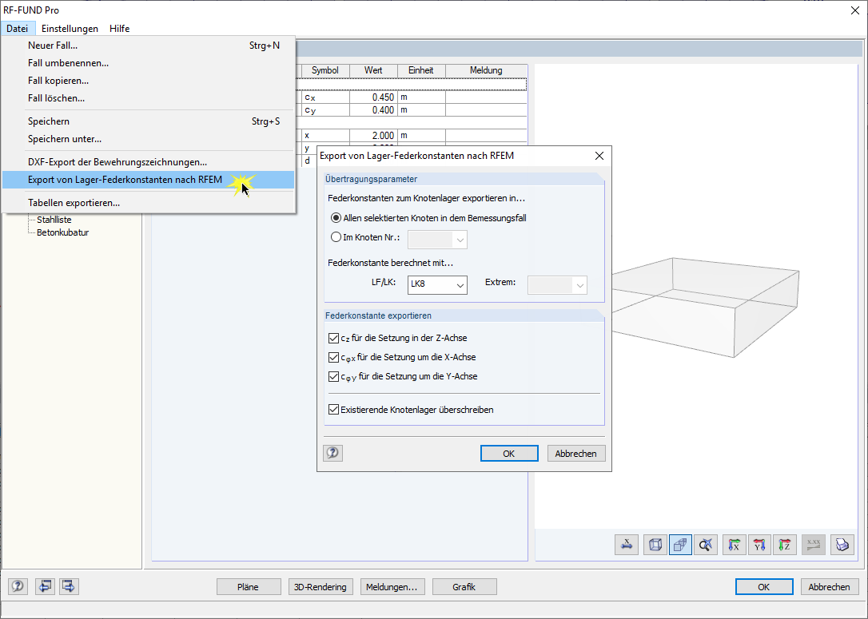Select 'Speichern unter...' menu entry
Screen dimensions: 868x619
point(149,139)
